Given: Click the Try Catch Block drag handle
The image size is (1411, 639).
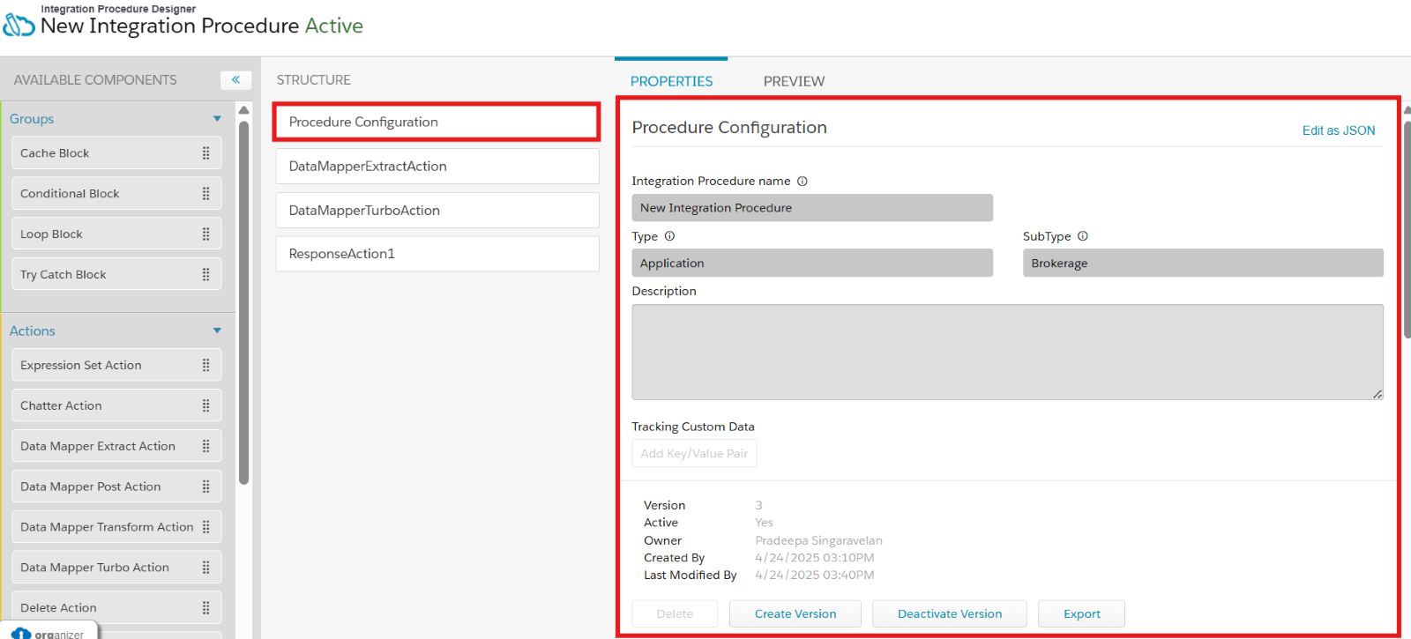Looking at the screenshot, I should tap(205, 275).
